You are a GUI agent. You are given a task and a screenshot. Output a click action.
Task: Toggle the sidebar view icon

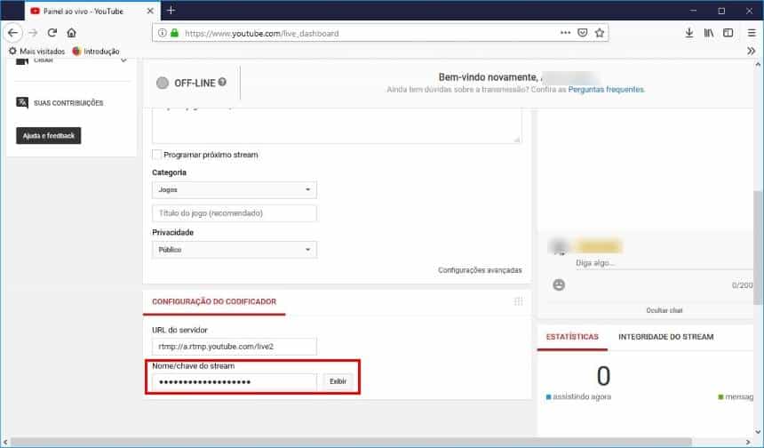pyautogui.click(x=728, y=33)
